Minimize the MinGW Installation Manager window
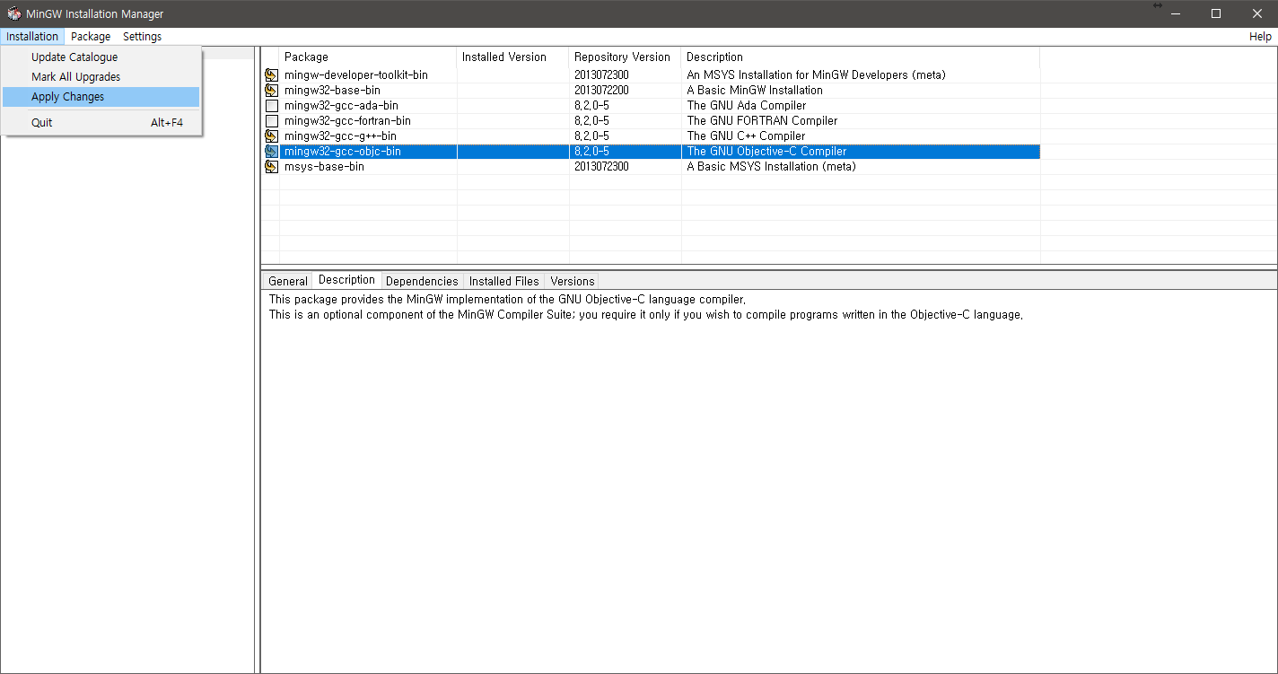Viewport: 1278px width, 674px height. pyautogui.click(x=1176, y=13)
